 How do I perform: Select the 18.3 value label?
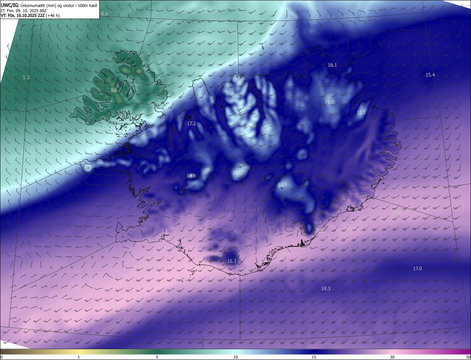pos(326,289)
